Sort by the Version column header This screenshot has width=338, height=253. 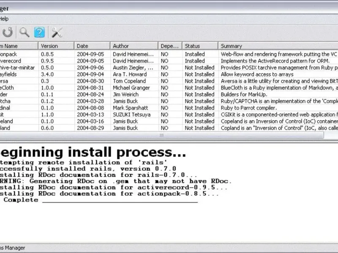56,46
